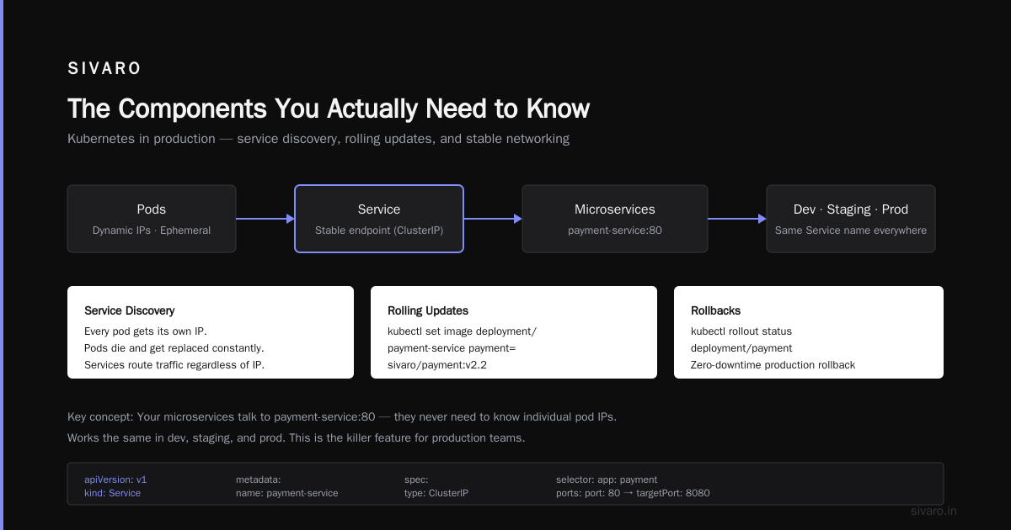The height and width of the screenshot is (530, 1011).
Task: Select the Microservices diagram box
Action: point(615,219)
